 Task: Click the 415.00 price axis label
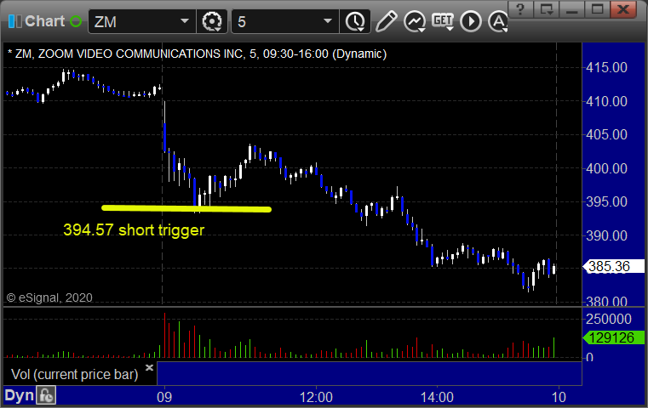pos(606,68)
